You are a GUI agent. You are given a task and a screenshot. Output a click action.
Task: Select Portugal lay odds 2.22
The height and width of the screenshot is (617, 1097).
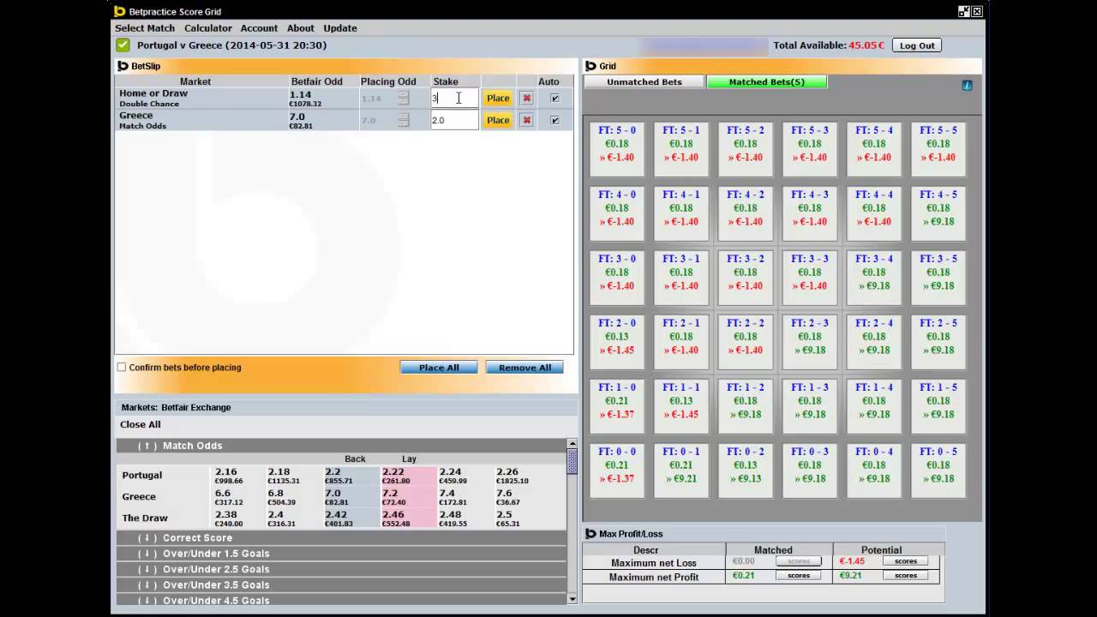[408, 476]
